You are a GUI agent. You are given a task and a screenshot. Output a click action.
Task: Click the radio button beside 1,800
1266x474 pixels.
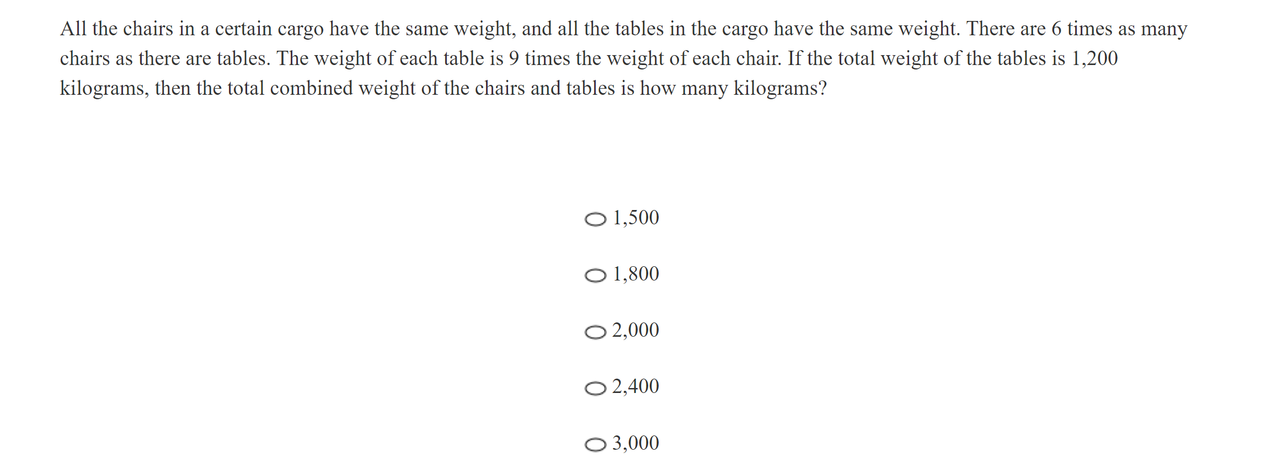596,275
